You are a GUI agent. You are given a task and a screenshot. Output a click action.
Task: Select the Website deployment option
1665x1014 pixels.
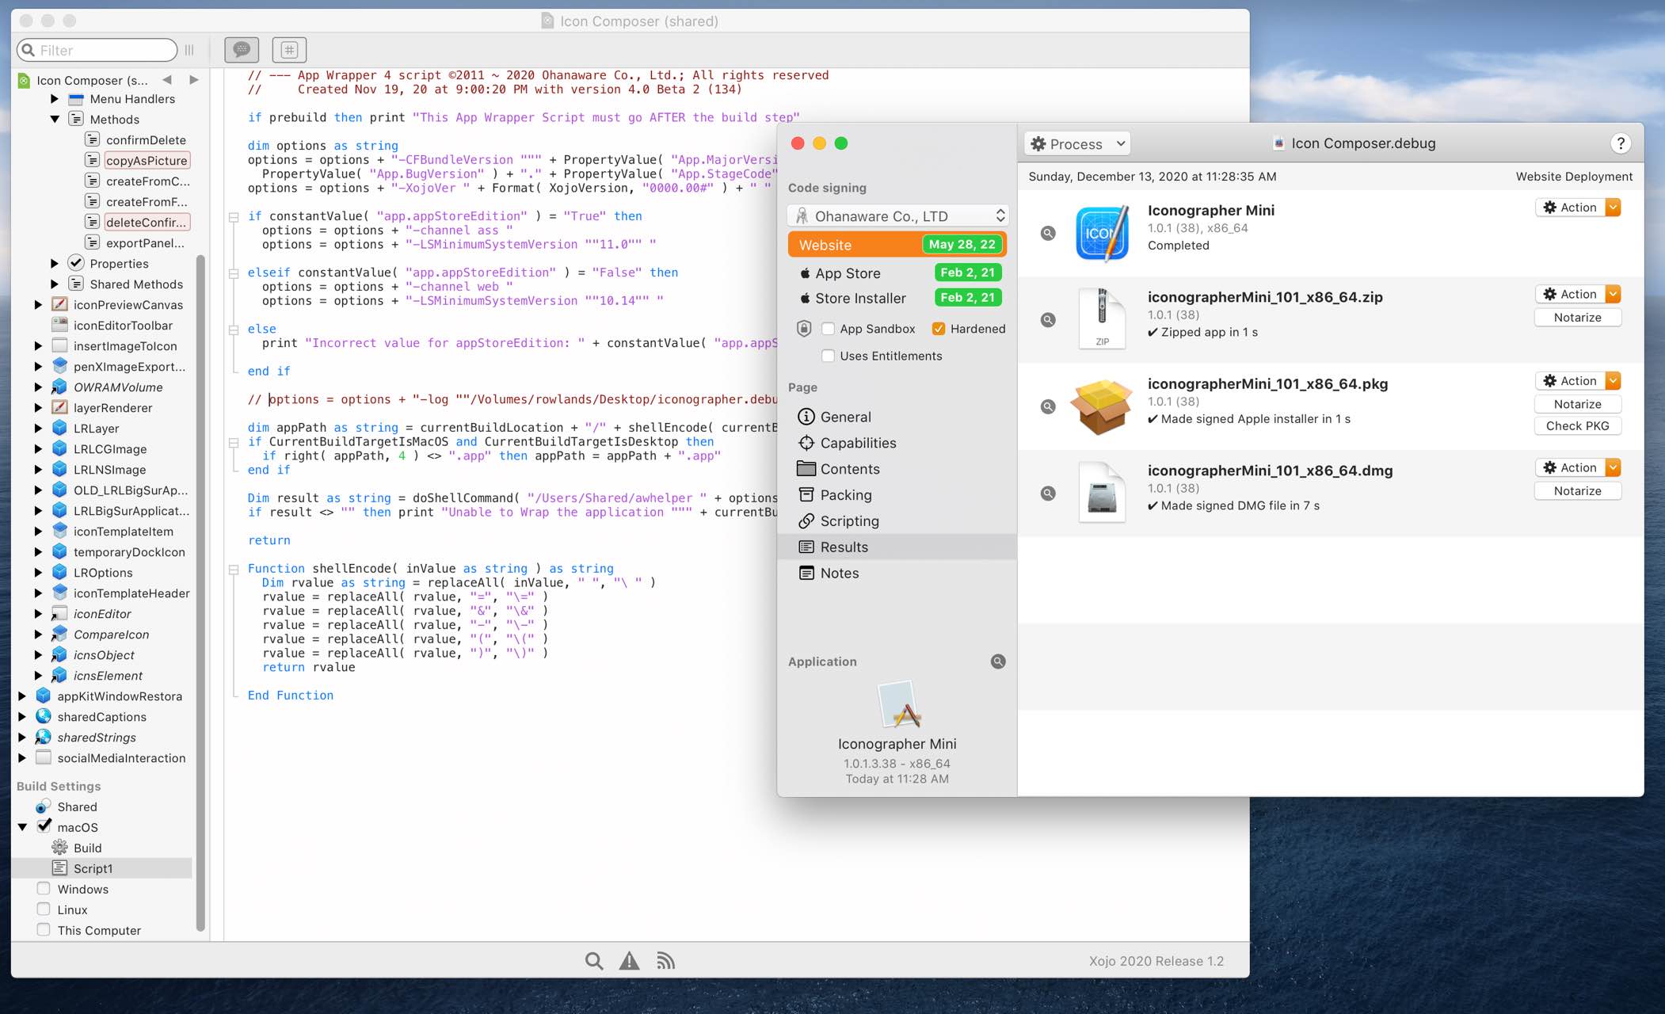click(897, 245)
